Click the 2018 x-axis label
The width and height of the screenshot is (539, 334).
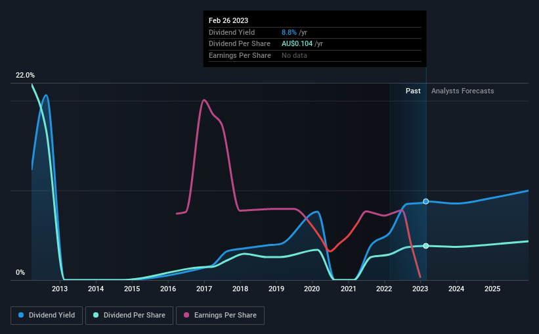click(x=240, y=289)
